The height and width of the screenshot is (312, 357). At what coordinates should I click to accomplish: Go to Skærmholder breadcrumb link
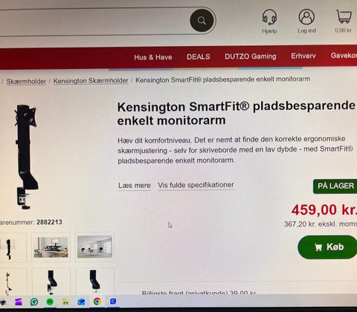(x=26, y=81)
